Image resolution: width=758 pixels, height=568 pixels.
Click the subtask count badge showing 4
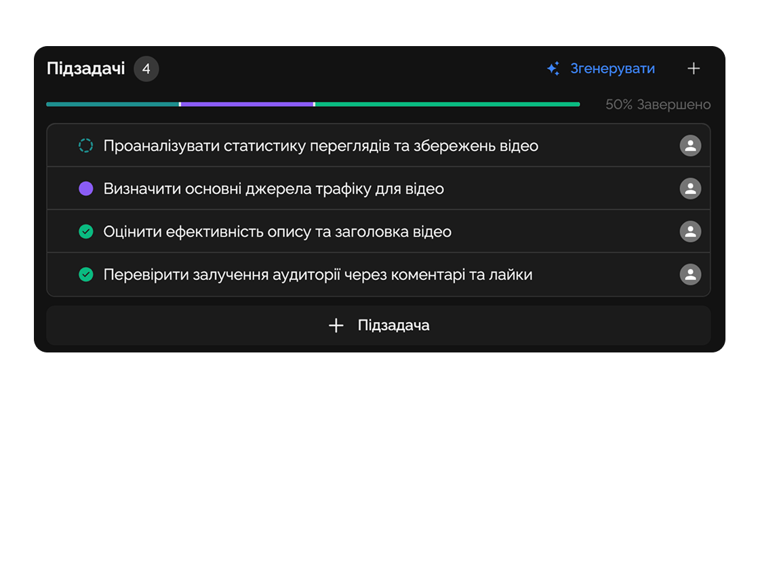click(146, 68)
